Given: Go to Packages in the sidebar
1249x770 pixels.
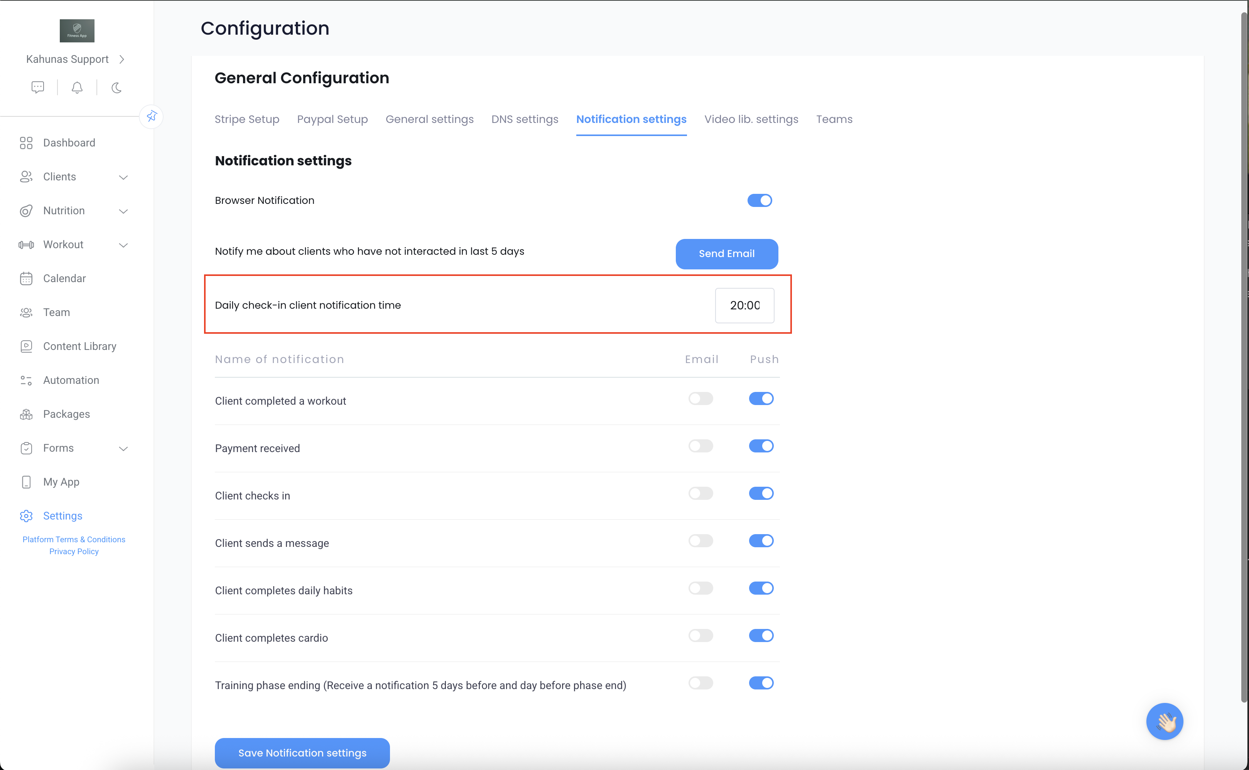Looking at the screenshot, I should tap(66, 414).
